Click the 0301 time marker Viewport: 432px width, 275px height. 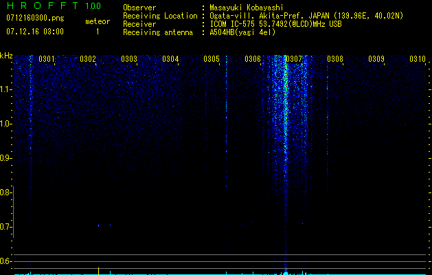[46, 59]
